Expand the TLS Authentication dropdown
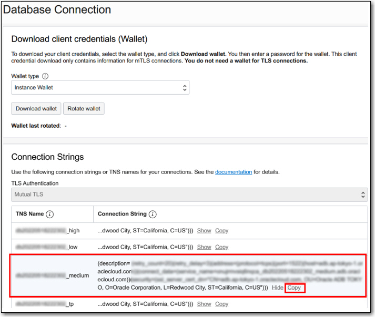The width and height of the screenshot is (375, 317). [x=189, y=195]
